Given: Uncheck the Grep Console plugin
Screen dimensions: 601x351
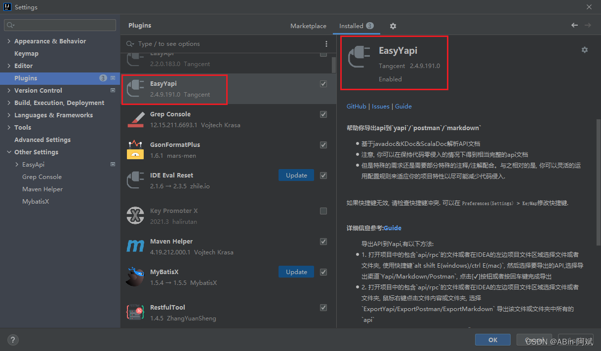Looking at the screenshot, I should [323, 114].
